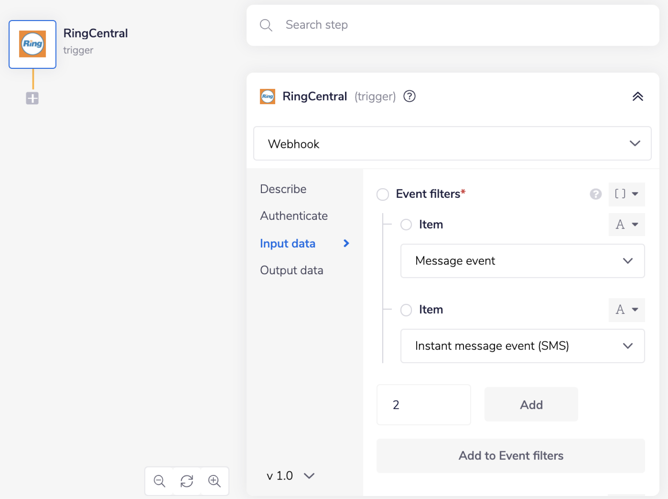Viewport: 668px width, 499px height.
Task: Click the number input showing 2
Action: 424,405
